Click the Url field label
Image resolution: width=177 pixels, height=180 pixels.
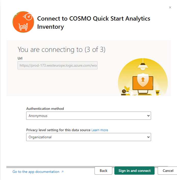20,58
